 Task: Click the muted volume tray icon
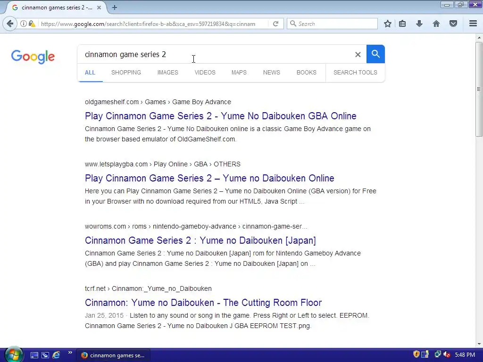[447, 354]
